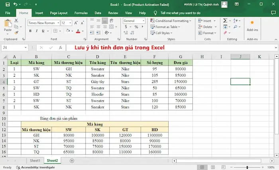Viewport: 279px width, 170px height.
Task: Open the font size 12 dropdown
Action: (x=70, y=23)
